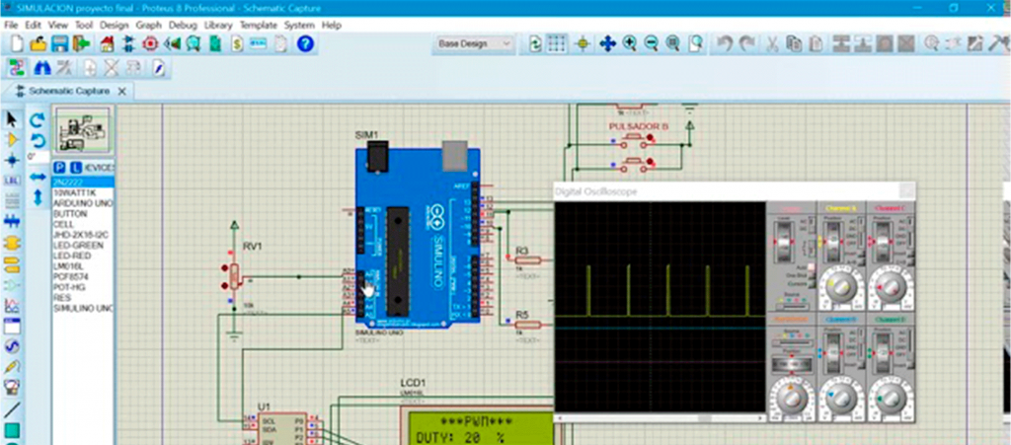Click the Undo toolbar icon

point(724,43)
